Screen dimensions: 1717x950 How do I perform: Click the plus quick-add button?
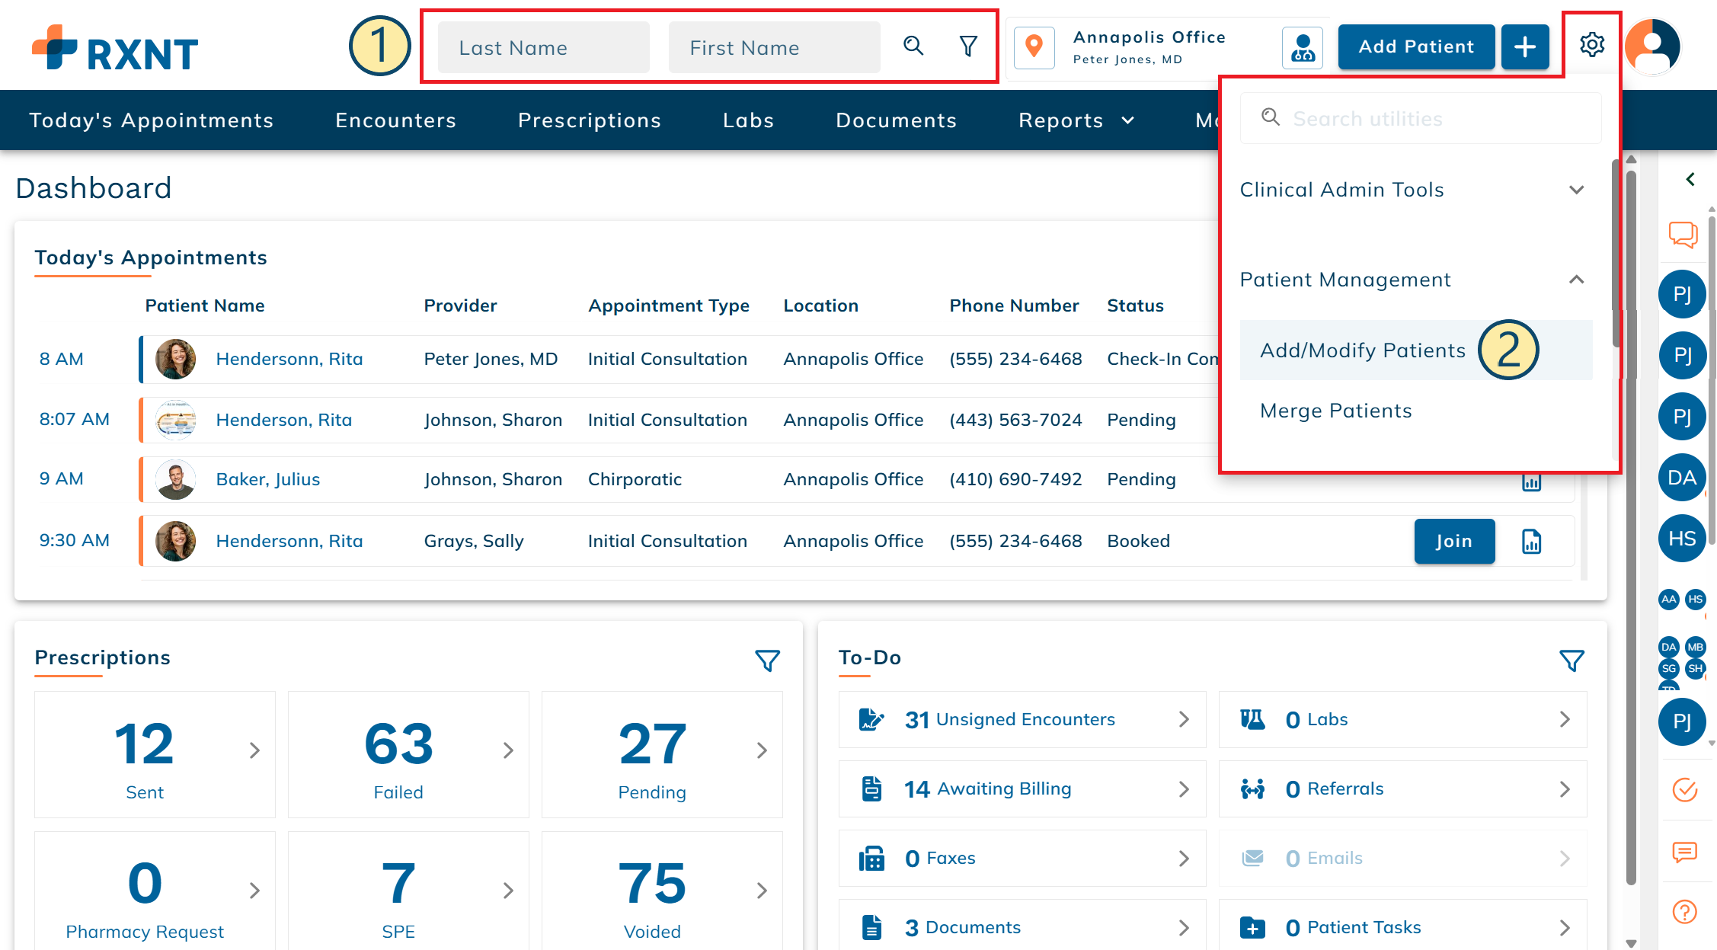tap(1525, 47)
